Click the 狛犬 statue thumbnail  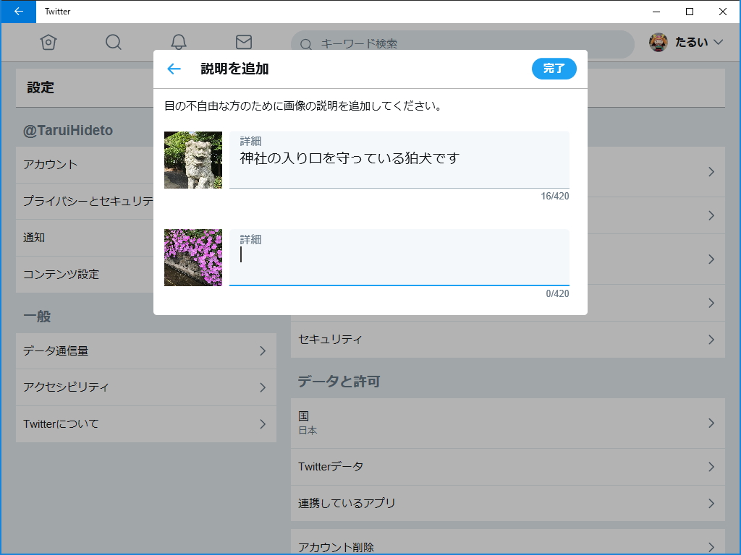pos(192,160)
